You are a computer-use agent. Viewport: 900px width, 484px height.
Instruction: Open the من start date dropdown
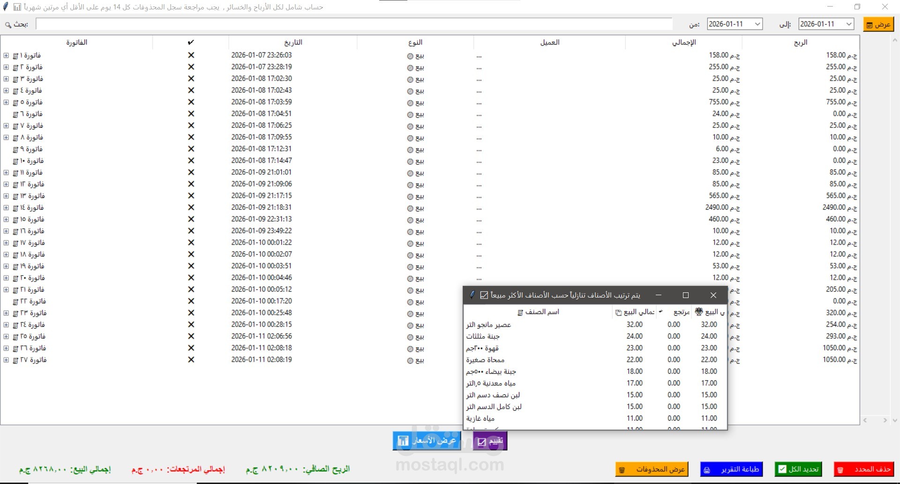click(x=757, y=24)
